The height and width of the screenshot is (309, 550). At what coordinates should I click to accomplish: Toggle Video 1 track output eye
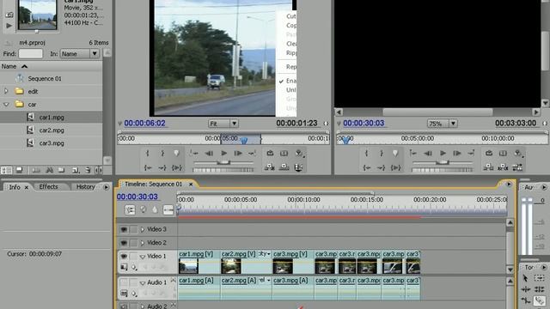(x=124, y=257)
